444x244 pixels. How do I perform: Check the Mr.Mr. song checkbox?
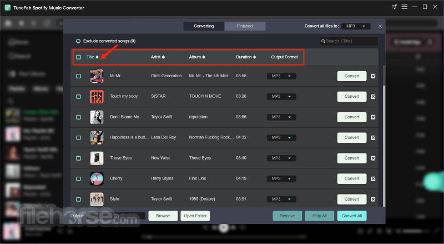coord(78,76)
